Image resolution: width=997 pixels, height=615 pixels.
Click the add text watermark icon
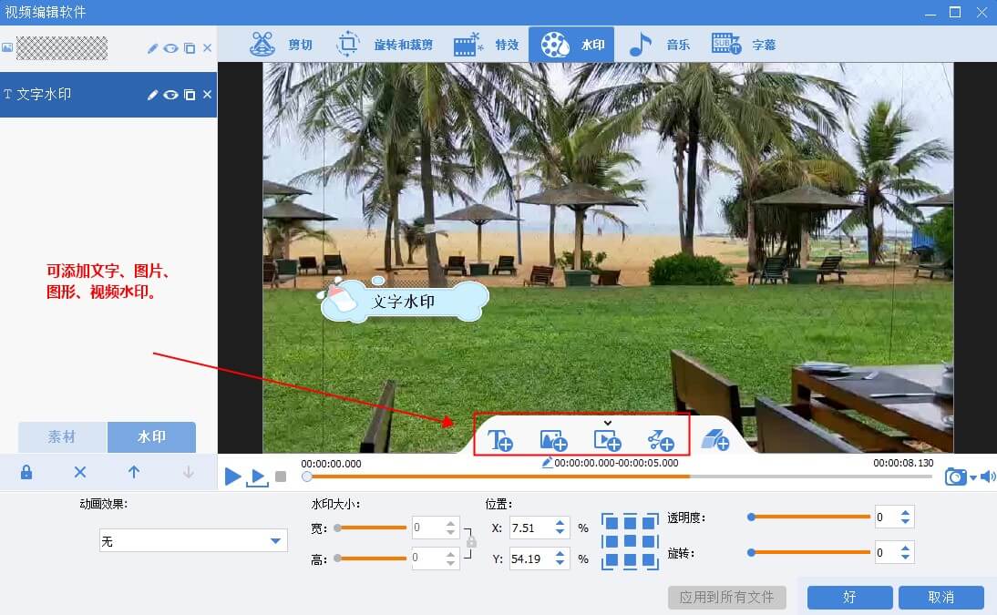point(499,440)
